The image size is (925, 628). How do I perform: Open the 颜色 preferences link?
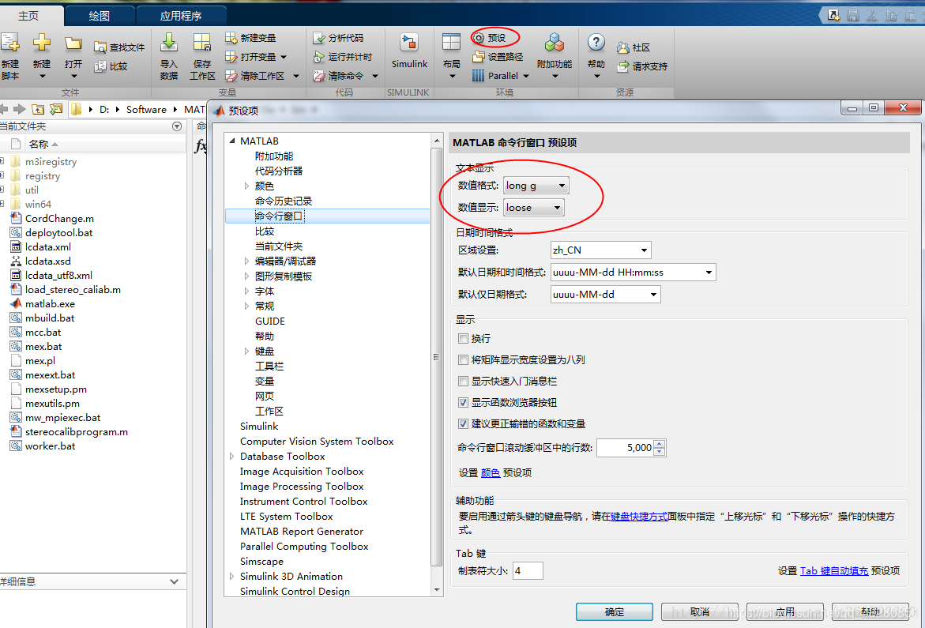[x=491, y=473]
